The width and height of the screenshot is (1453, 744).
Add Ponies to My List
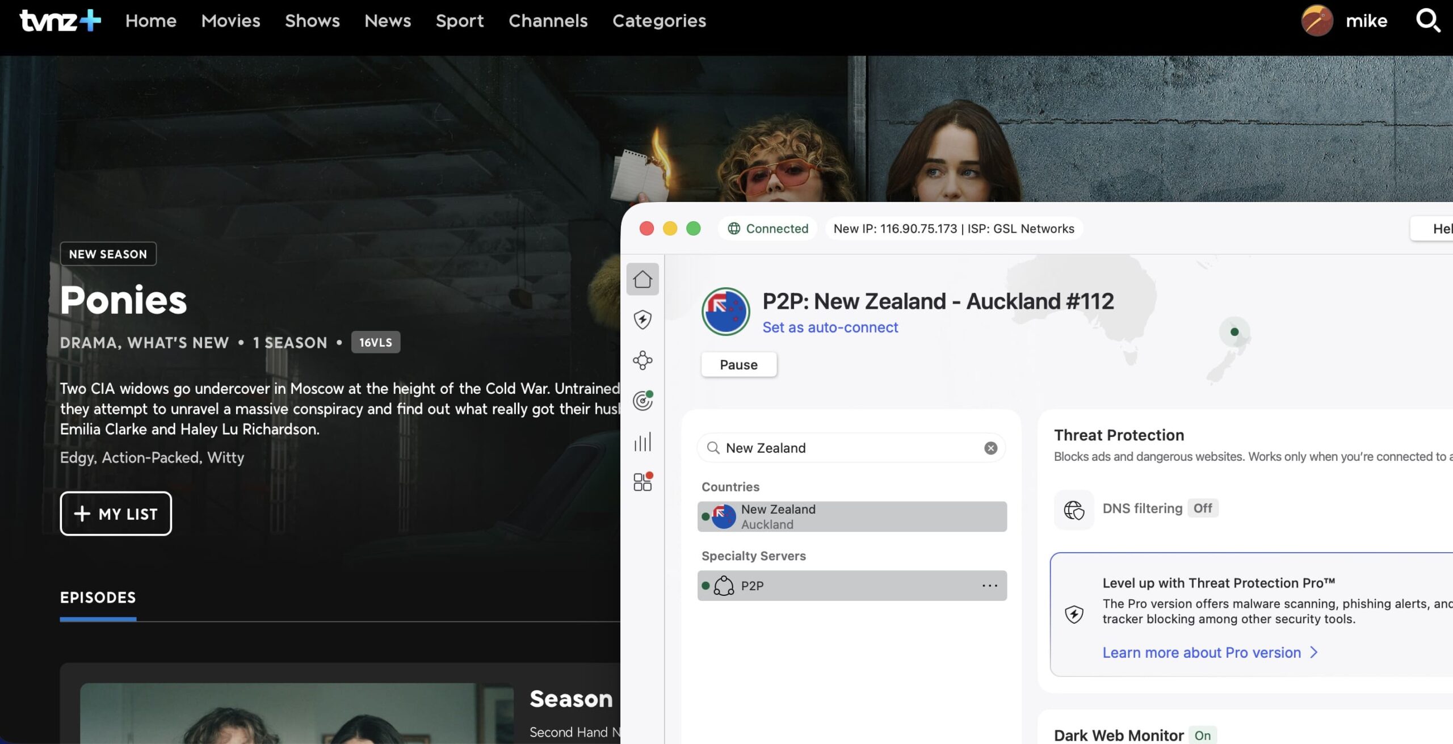(x=116, y=514)
